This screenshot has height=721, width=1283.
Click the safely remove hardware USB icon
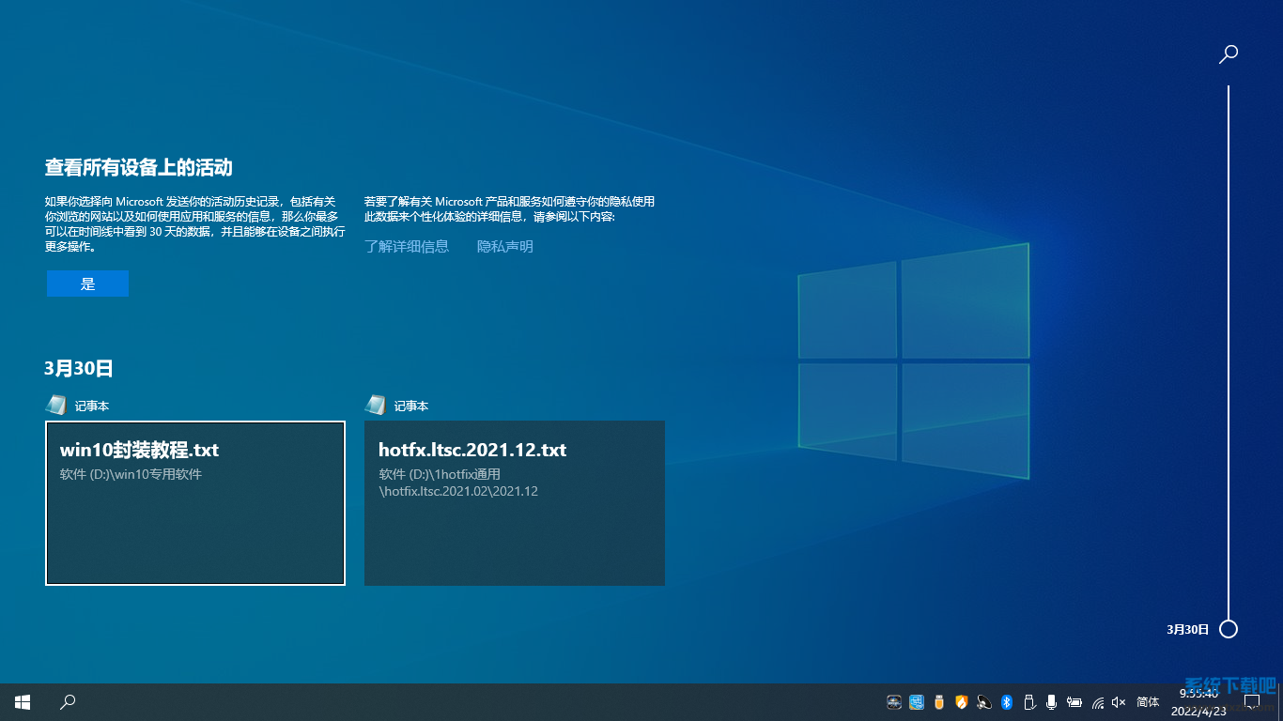click(1028, 701)
